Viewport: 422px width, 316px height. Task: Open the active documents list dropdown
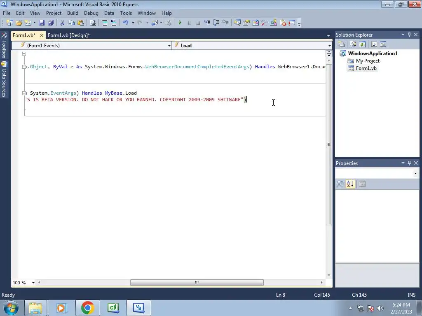pos(328,35)
